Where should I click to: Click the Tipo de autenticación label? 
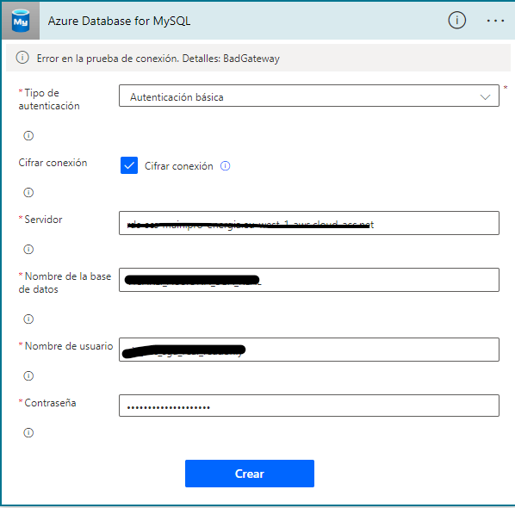(49, 100)
